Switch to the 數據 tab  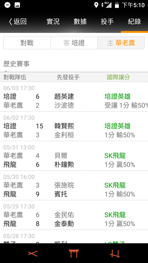(80, 22)
